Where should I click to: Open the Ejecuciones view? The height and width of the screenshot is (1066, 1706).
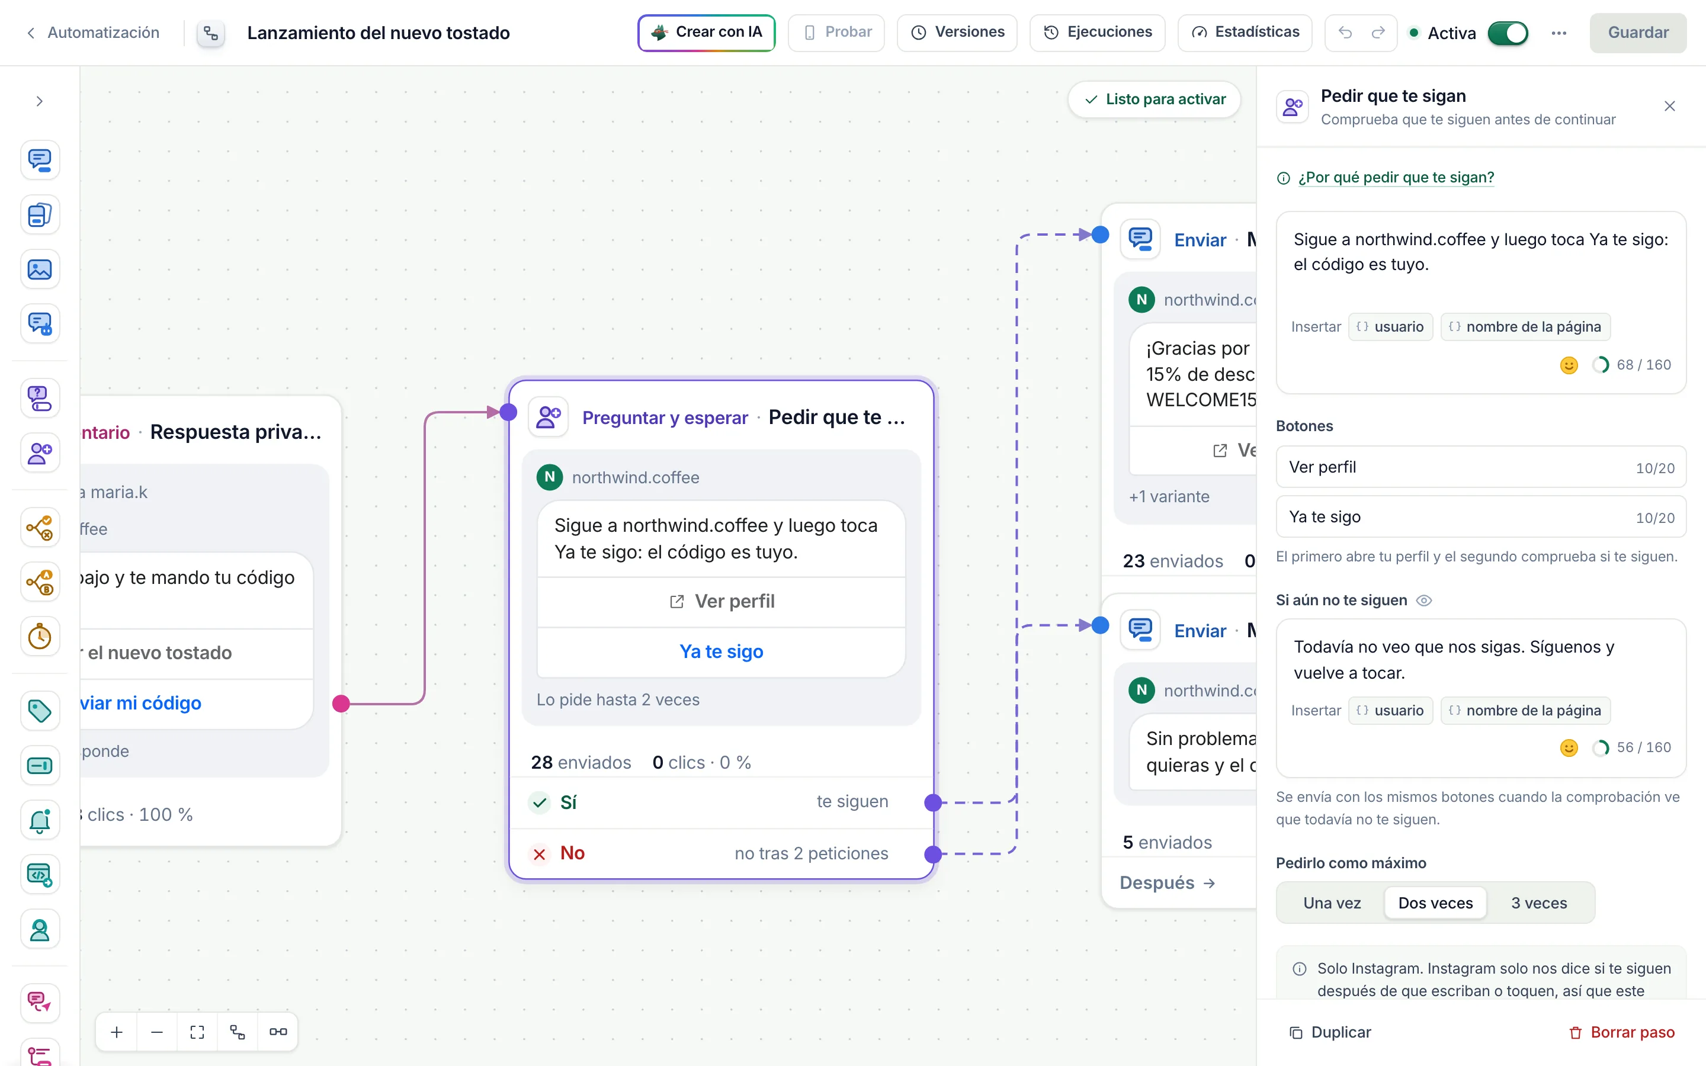tap(1097, 33)
